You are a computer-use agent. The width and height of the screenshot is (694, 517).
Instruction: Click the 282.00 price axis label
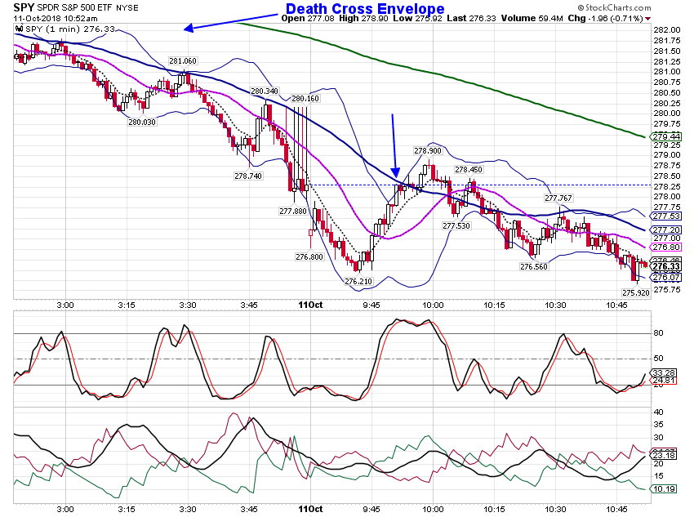click(x=667, y=29)
